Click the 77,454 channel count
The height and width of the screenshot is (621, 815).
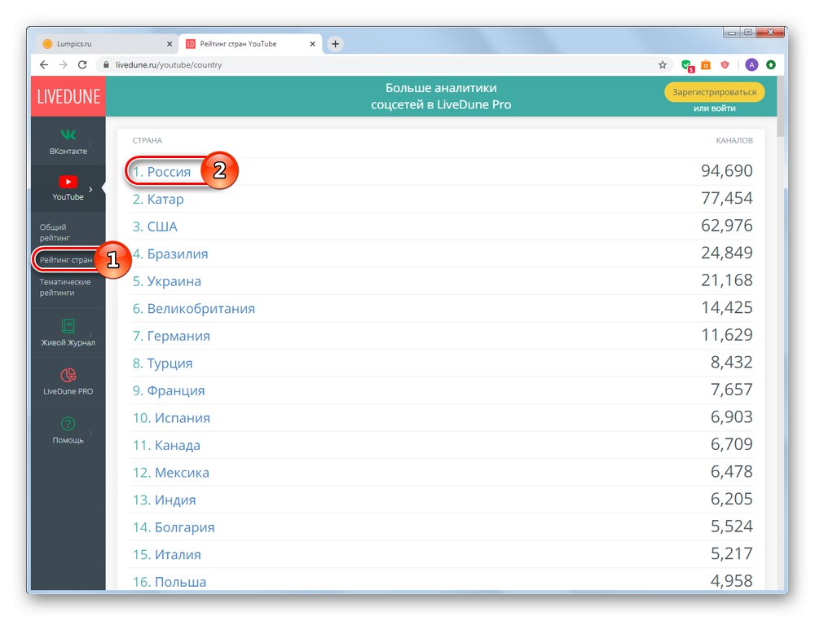[727, 198]
